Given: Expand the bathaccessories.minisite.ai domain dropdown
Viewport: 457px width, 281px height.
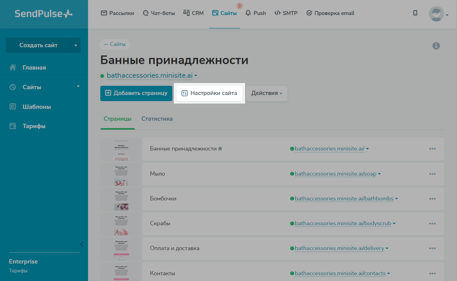Looking at the screenshot, I should click(196, 76).
